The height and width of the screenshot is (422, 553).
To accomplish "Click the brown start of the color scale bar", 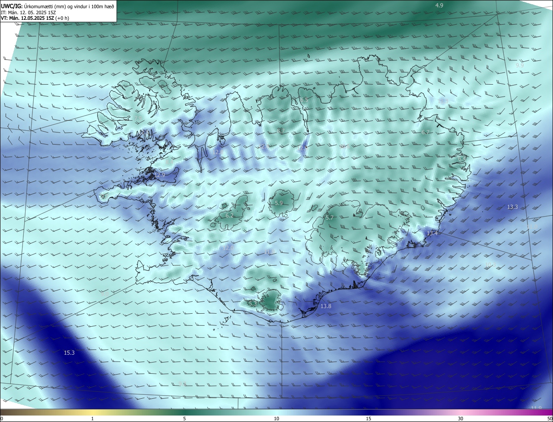I will pyautogui.click(x=3, y=413).
